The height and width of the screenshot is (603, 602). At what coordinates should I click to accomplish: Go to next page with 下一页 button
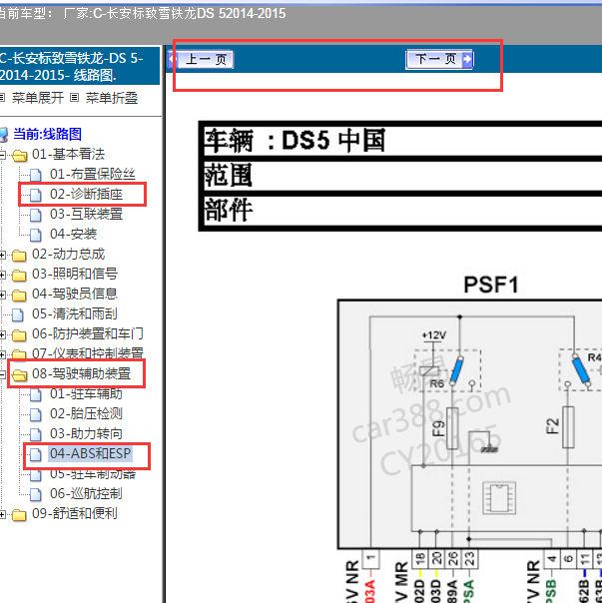pyautogui.click(x=439, y=59)
